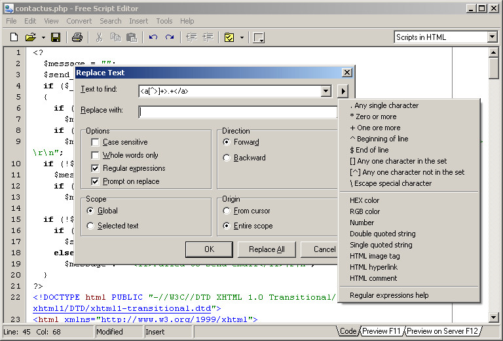503x341 pixels.
Task: Open the Tools menu
Action: [164, 21]
